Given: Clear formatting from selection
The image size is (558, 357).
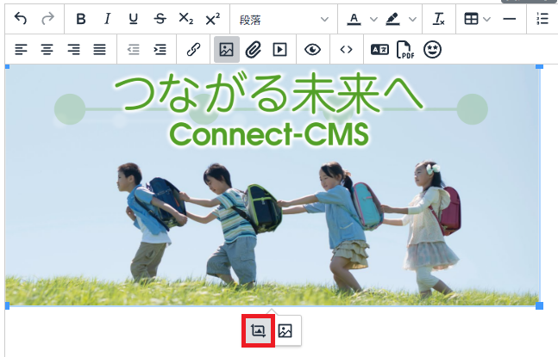Looking at the screenshot, I should 439,19.
